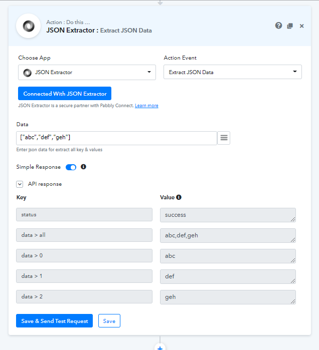Click the JSON Extractor app logo in header

[29, 26]
